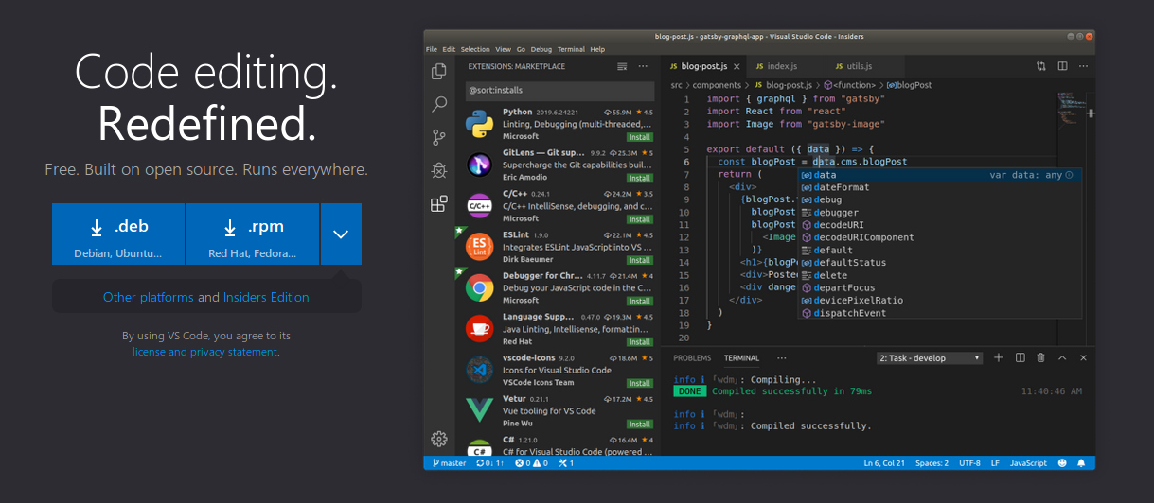The height and width of the screenshot is (503, 1154).
Task: Click the notifications bell in the status bar
Action: [x=1082, y=463]
